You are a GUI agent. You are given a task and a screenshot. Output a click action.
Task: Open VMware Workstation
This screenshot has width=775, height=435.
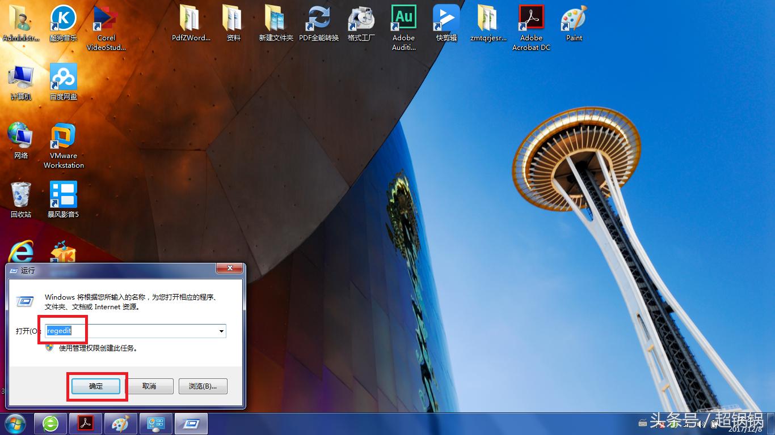63,136
